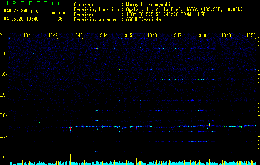Image resolution: width=260 pixels, height=165 pixels.
Task: Click the 1350 time marker
Action: 251,36
